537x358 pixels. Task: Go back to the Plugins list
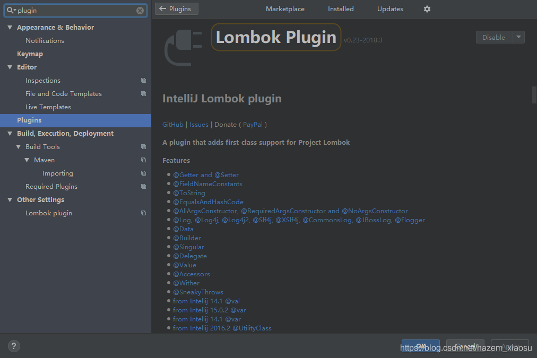point(176,9)
